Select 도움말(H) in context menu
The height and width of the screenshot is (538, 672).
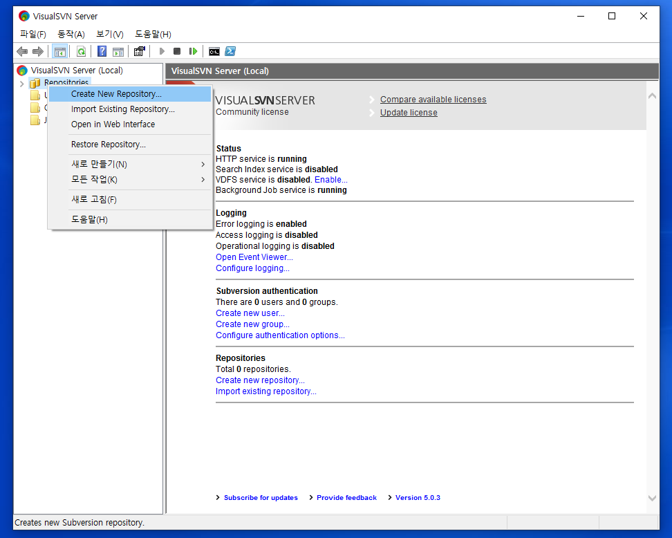coord(130,219)
